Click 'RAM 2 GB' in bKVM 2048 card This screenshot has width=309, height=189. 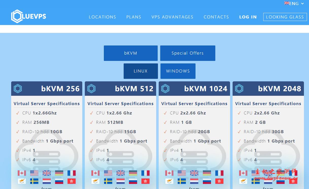(255, 122)
